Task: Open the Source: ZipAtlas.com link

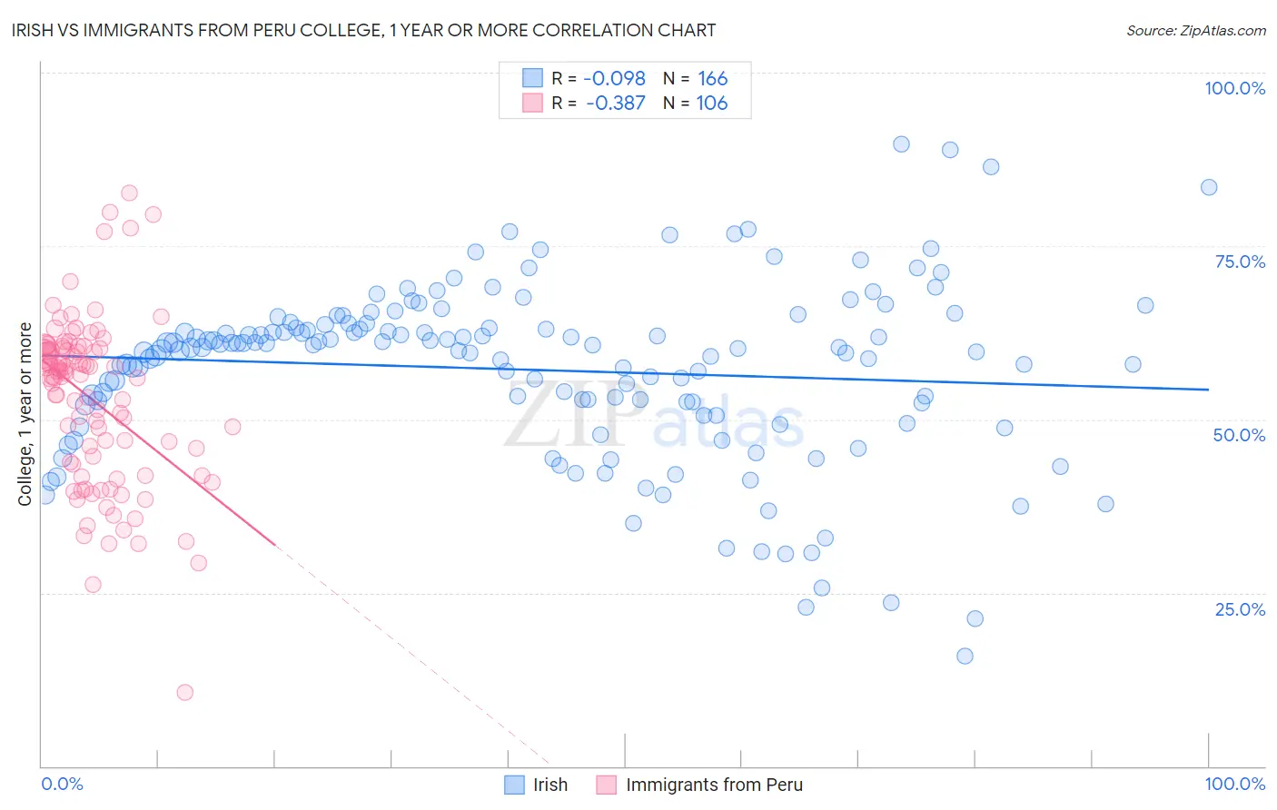Action: coord(1196,30)
